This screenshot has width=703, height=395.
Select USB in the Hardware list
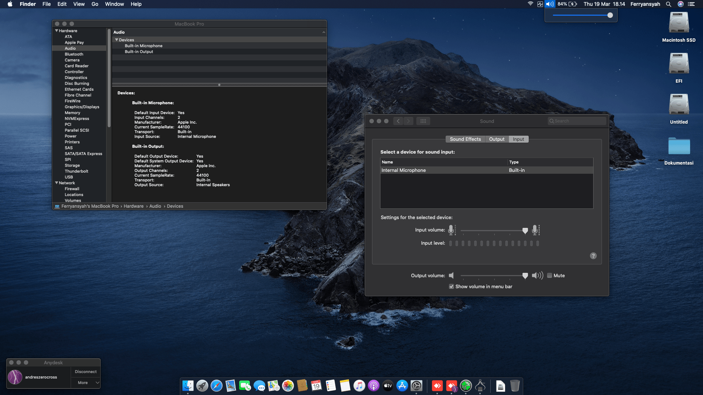pyautogui.click(x=69, y=177)
